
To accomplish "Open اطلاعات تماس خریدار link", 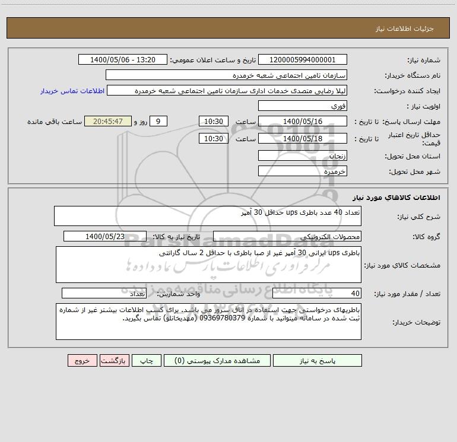I will tap(72, 91).
